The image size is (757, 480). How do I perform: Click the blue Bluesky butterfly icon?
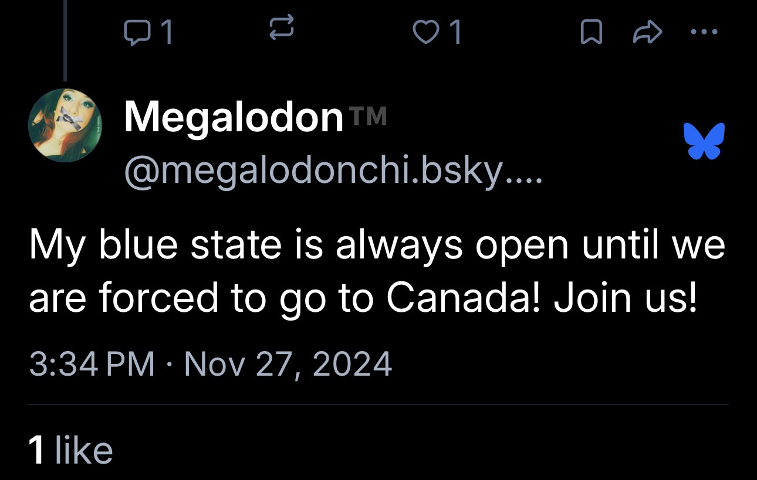704,141
